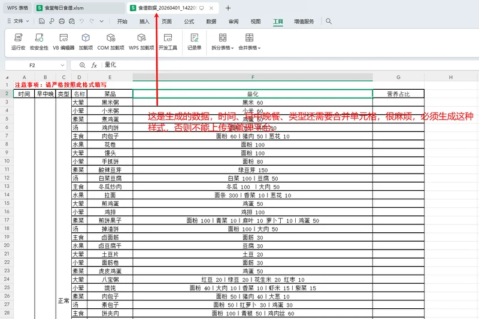Open 宏安全性 macro security settings
Screen dimensions: 479x319
click(x=39, y=38)
